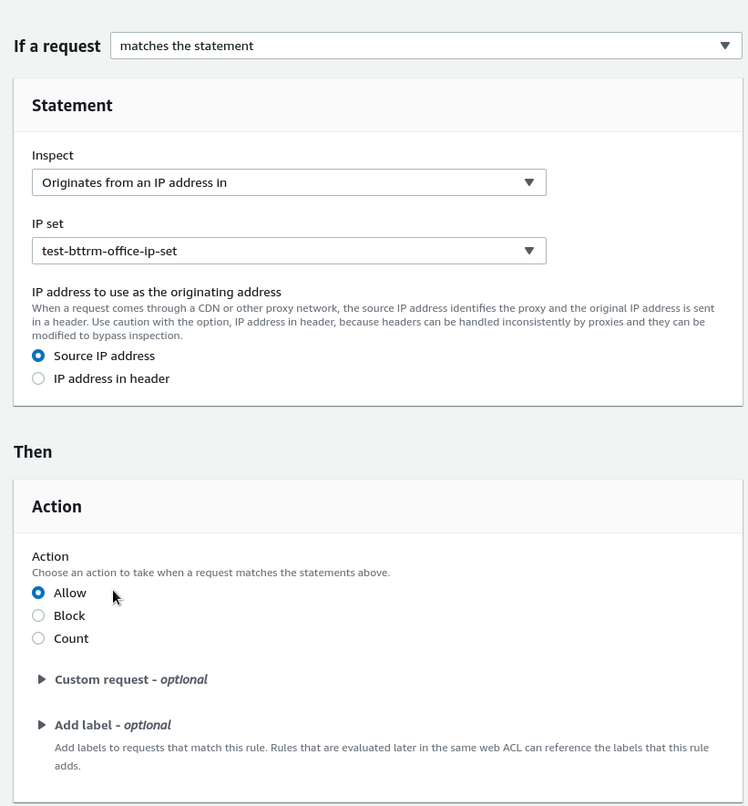Select the IP address in header option
The height and width of the screenshot is (806, 748).
click(x=38, y=378)
